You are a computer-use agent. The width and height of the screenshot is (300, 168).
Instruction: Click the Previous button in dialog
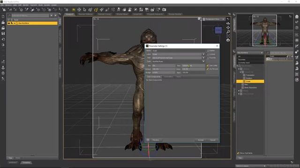[156, 140]
